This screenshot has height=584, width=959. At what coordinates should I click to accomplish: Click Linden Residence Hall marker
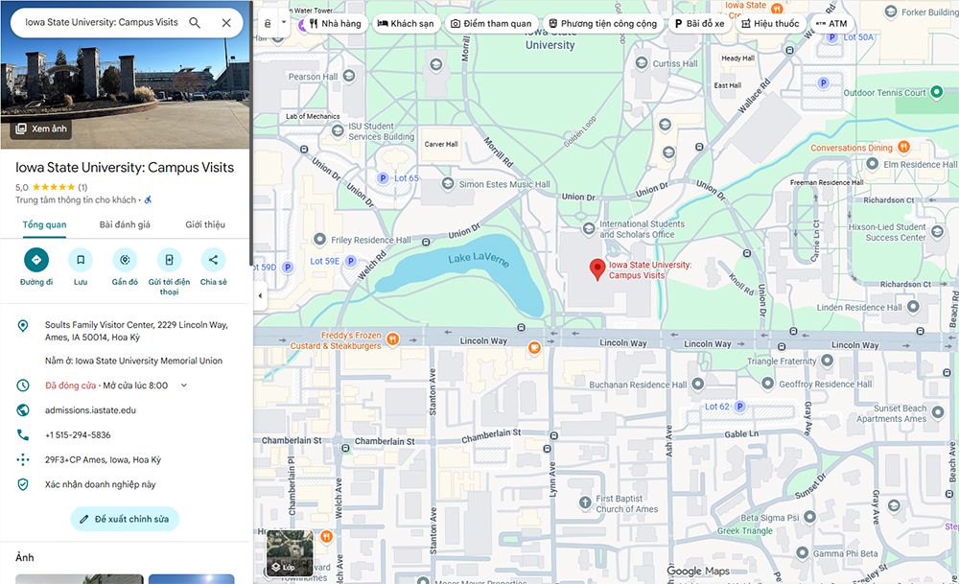pyautogui.click(x=913, y=306)
